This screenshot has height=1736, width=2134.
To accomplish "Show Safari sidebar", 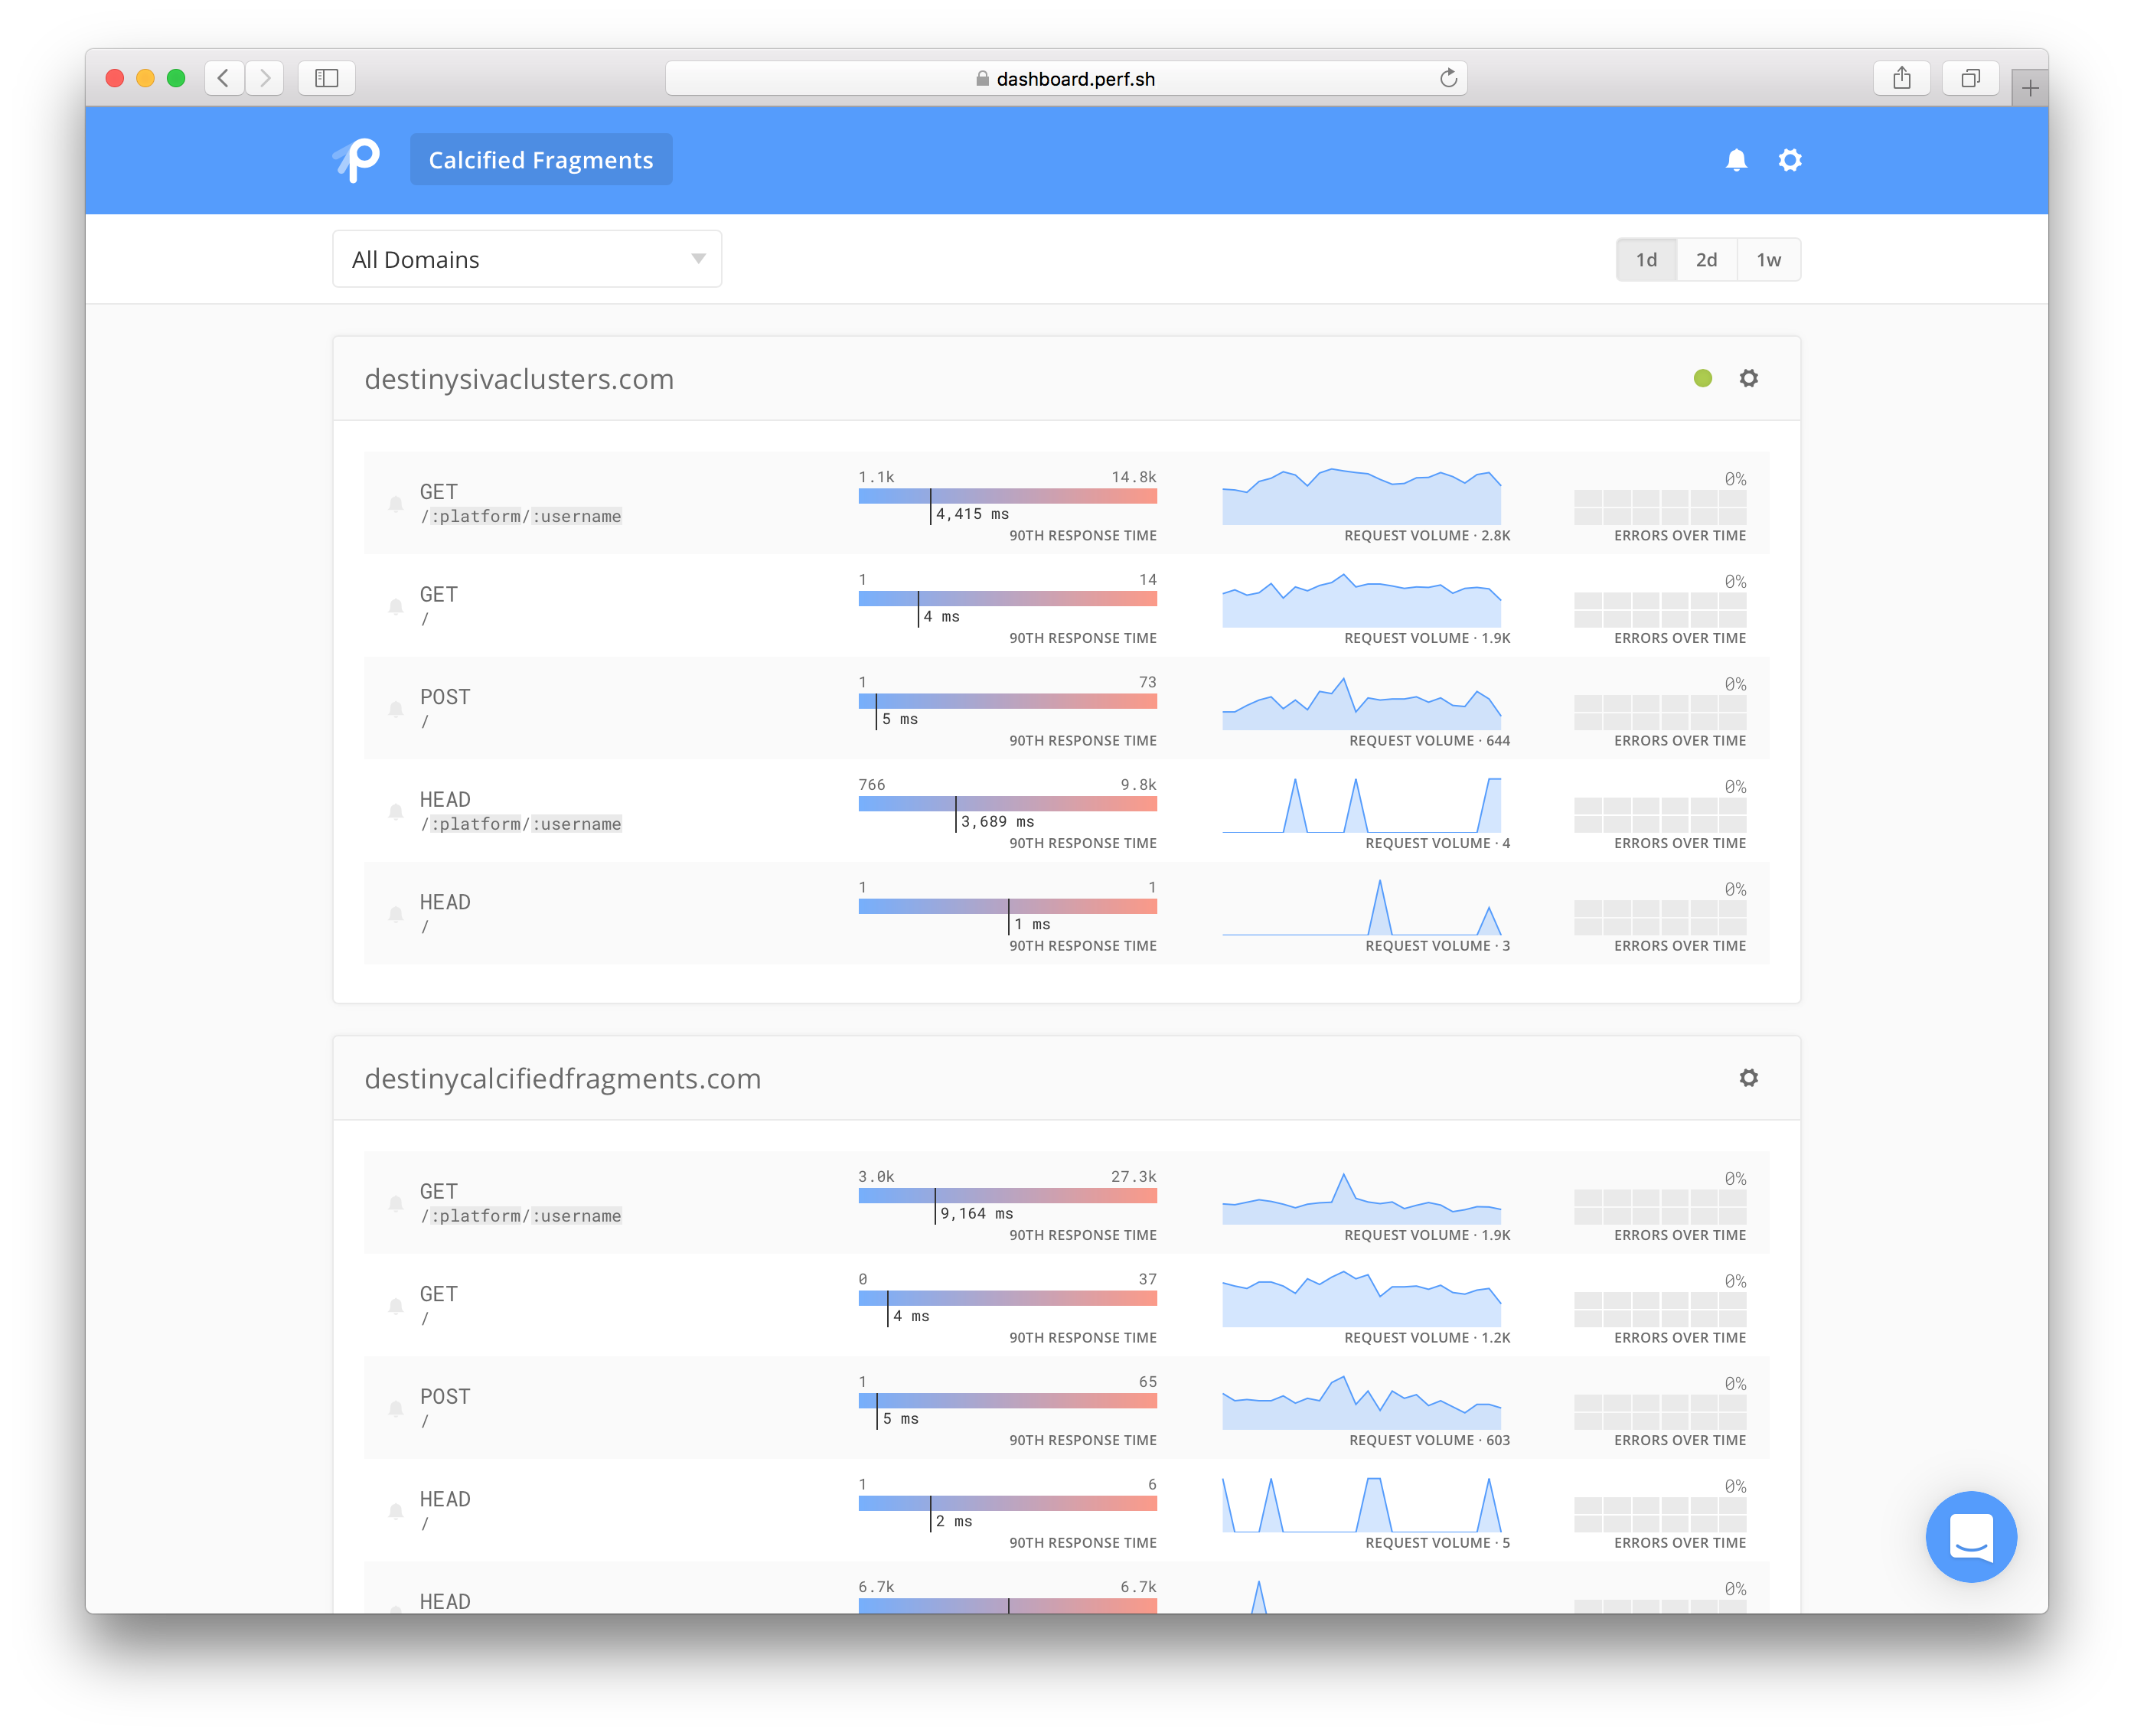I will tap(326, 78).
